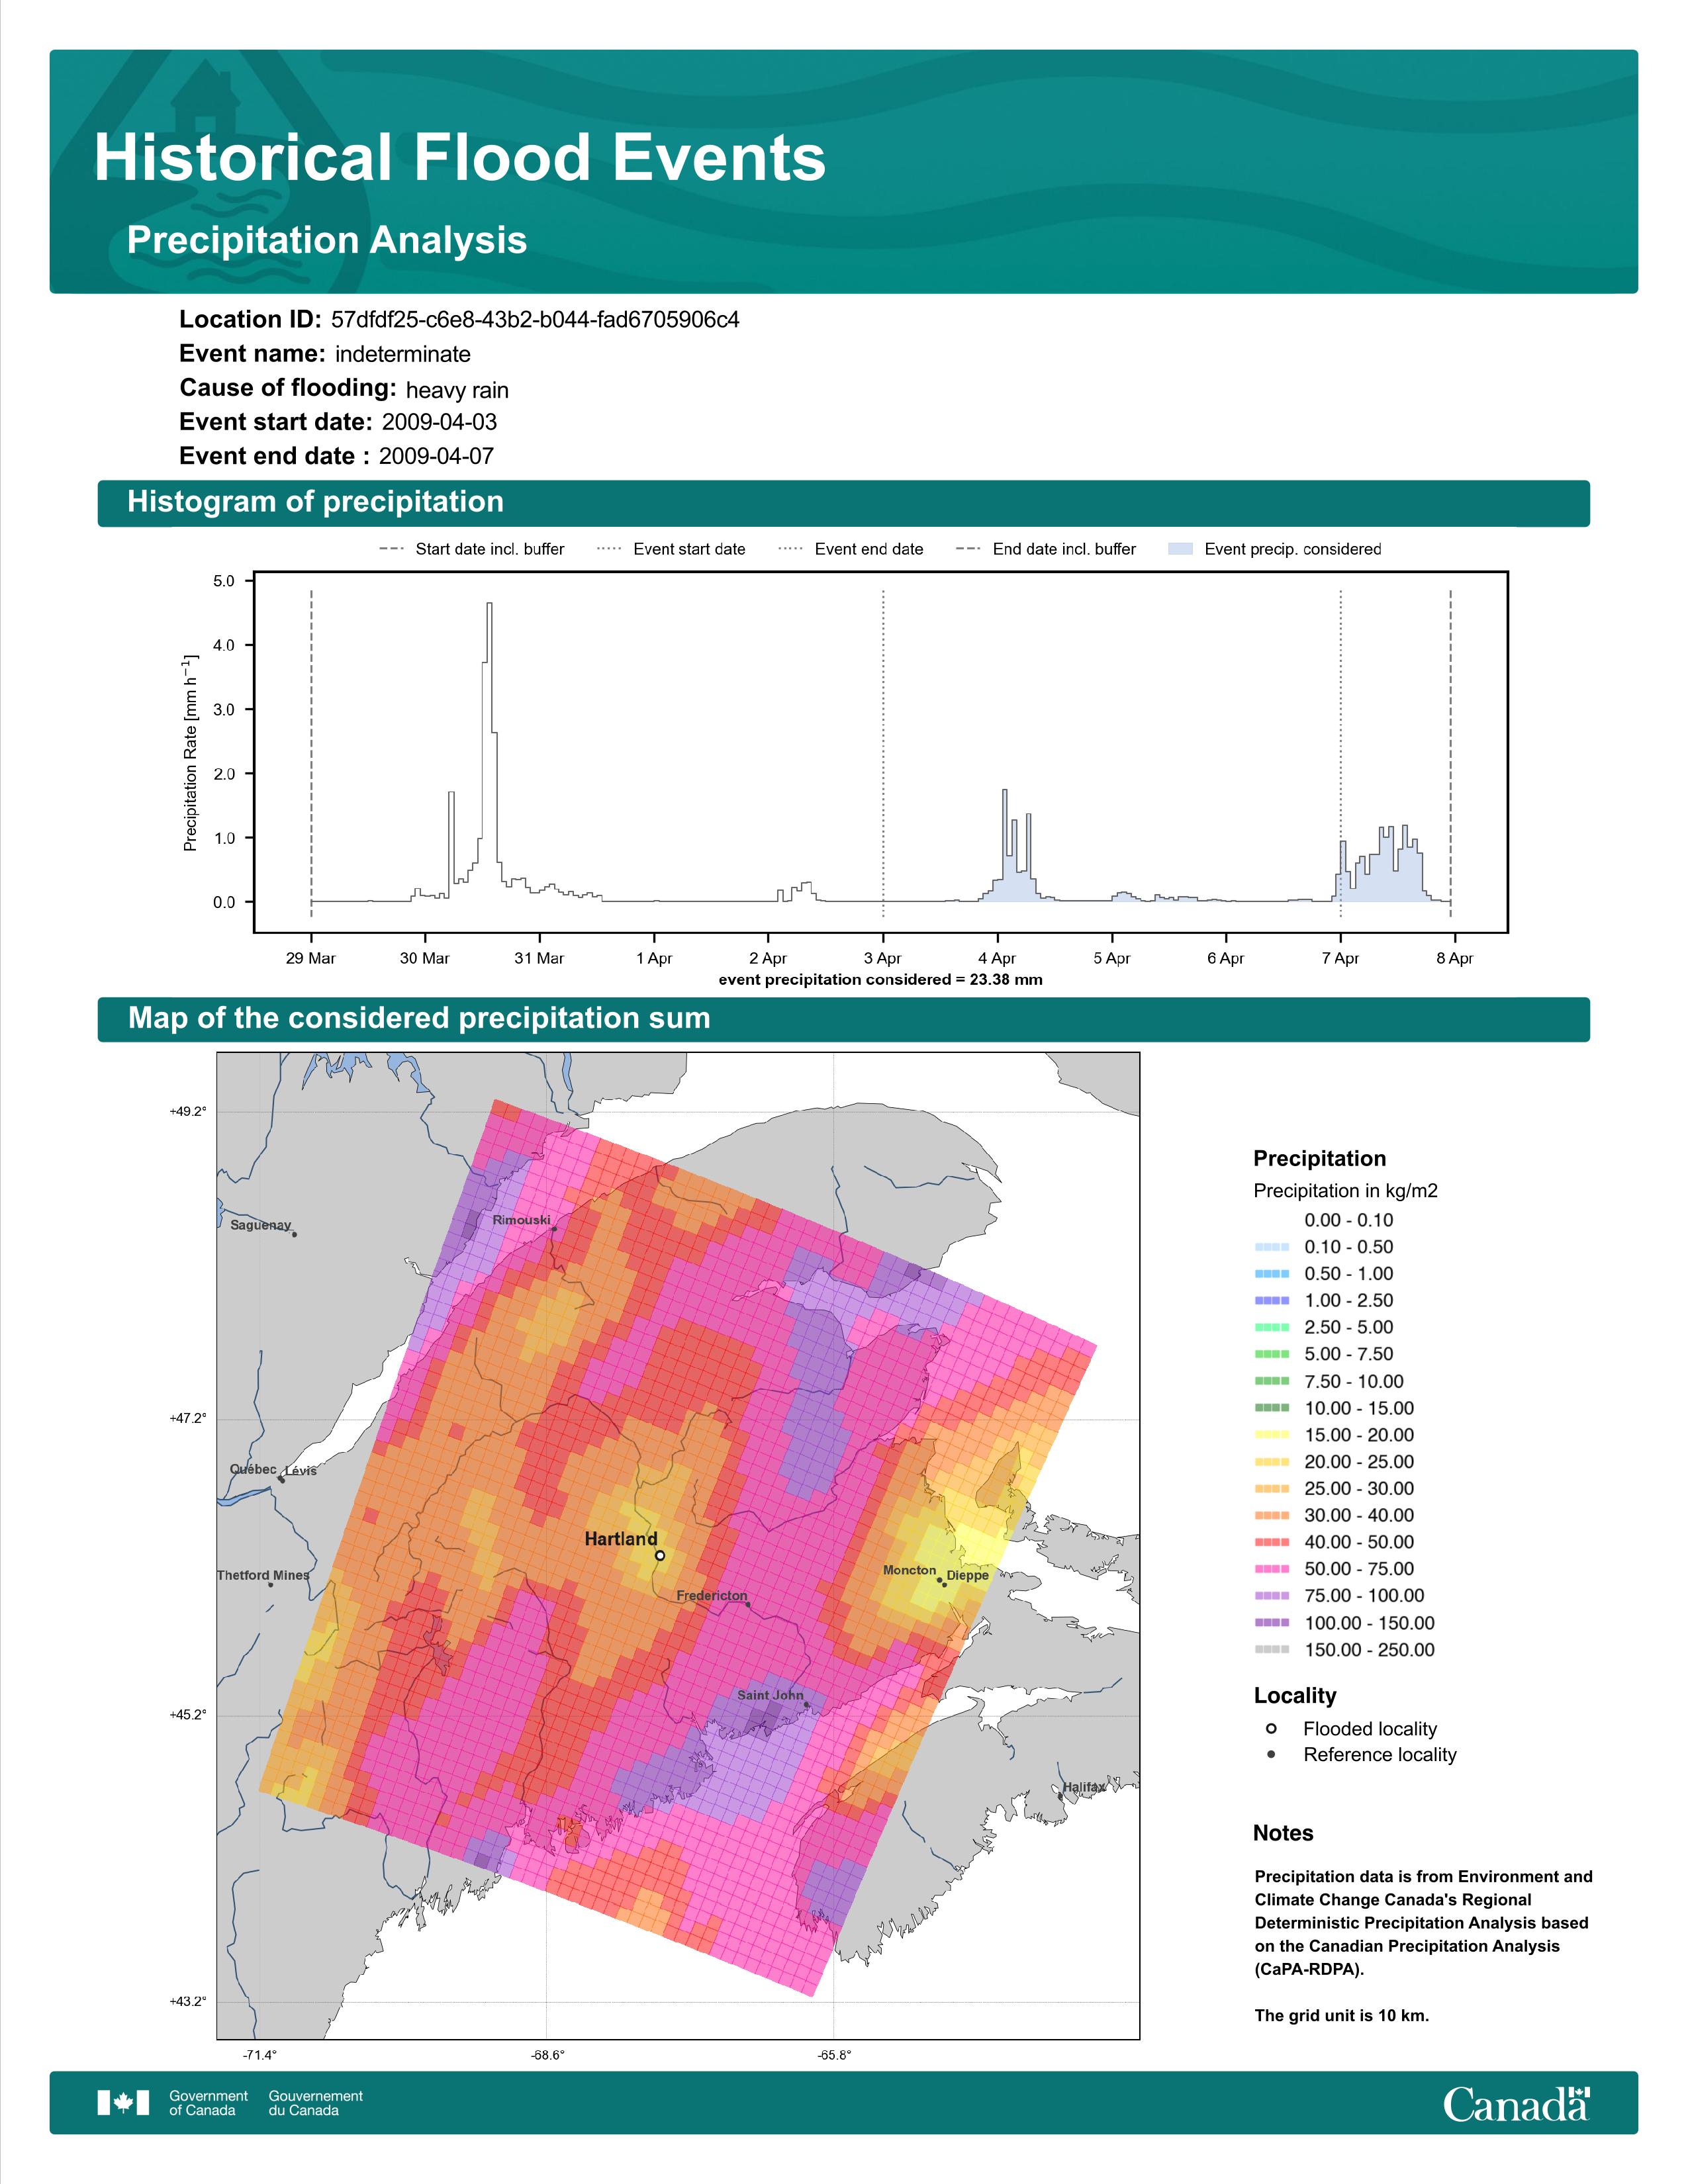Click the dotted 3 Apr event start line

click(883, 753)
